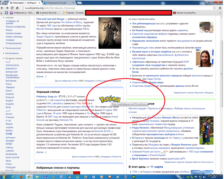Click the address bar URL field

58,8
